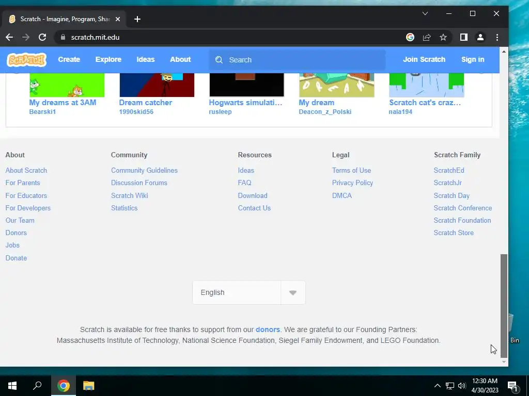This screenshot has width=529, height=396.
Task: Open the For Parents link
Action: (23, 183)
